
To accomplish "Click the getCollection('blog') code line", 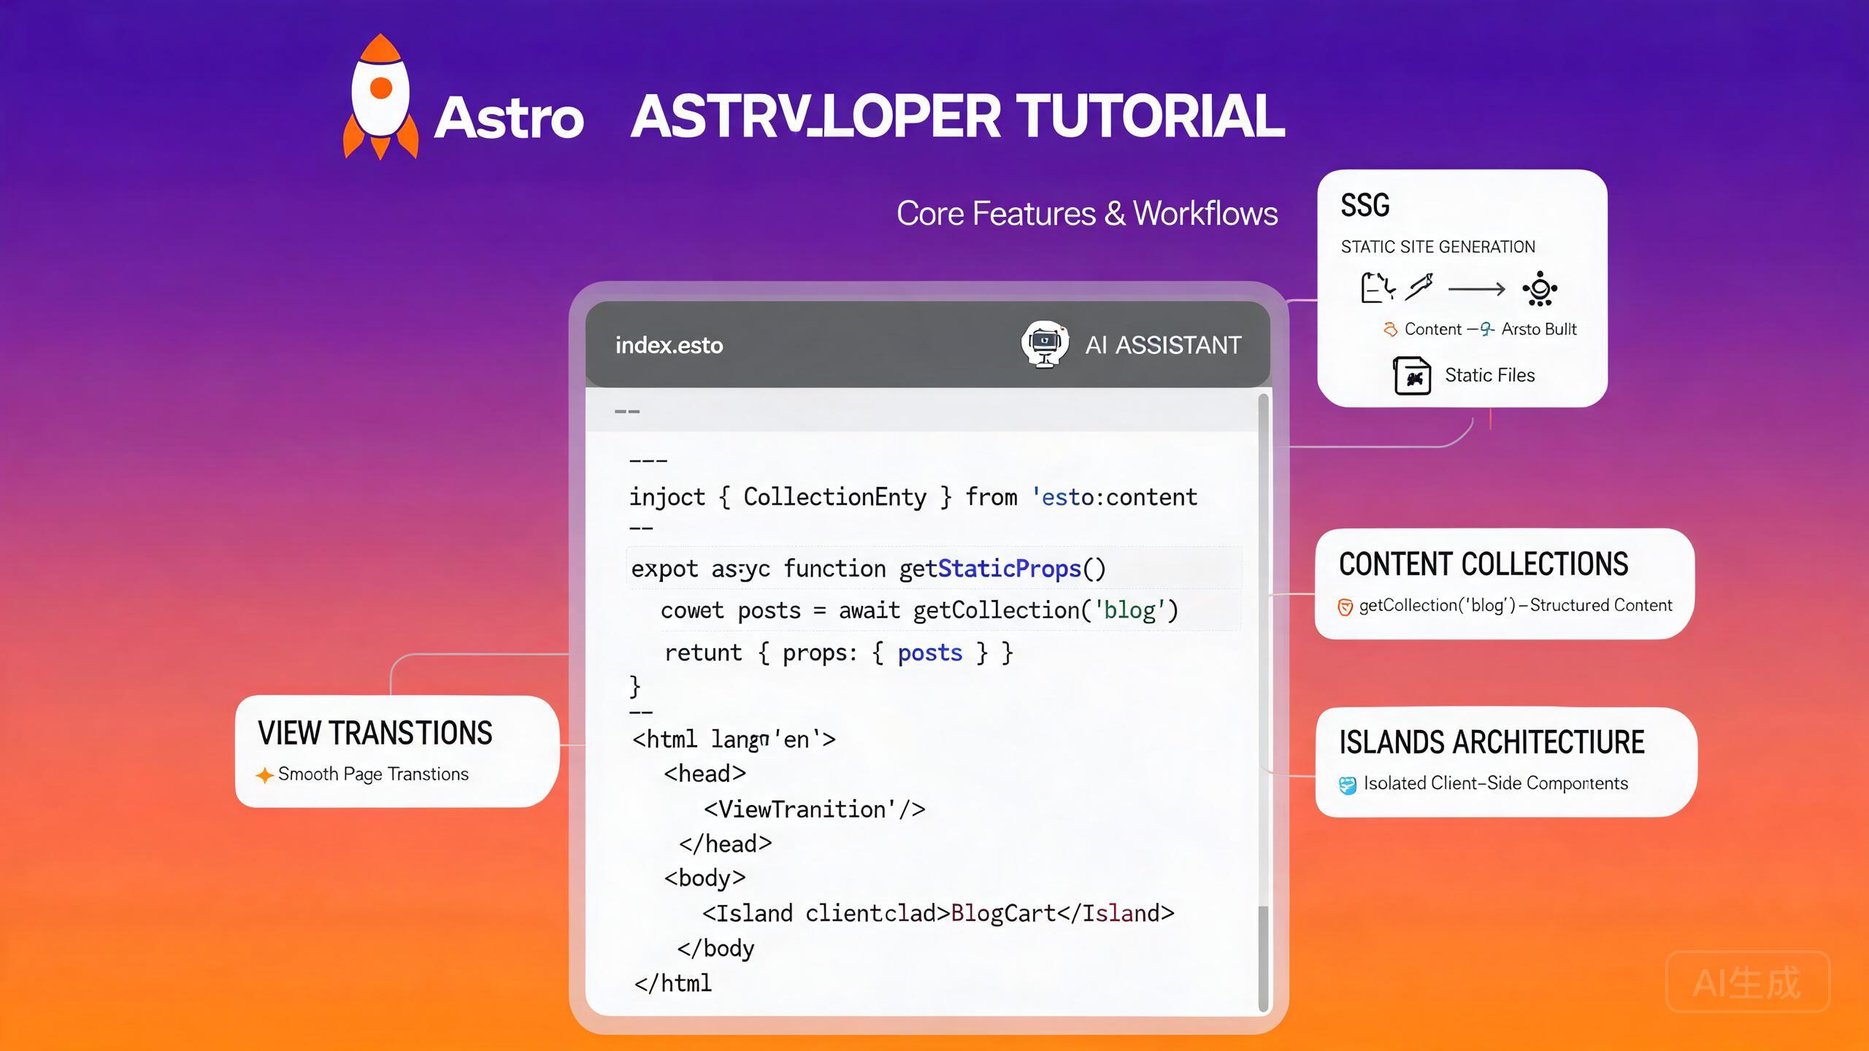I will click(x=919, y=610).
